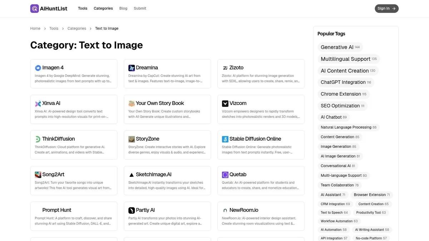Select the Image Generation 85 tag
Screen dimensions: 429x241
[x=339, y=146]
